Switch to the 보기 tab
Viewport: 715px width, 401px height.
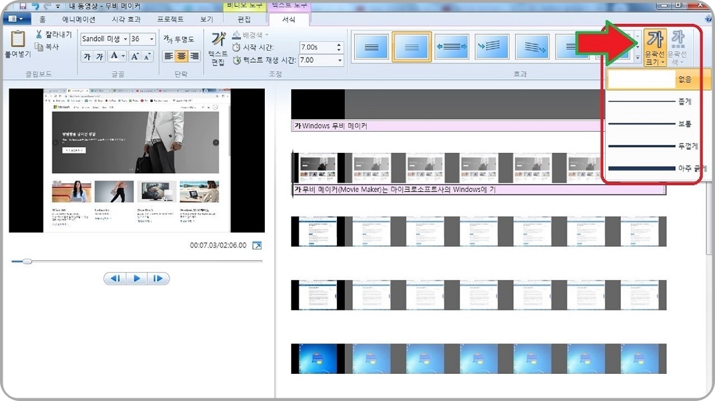(207, 20)
